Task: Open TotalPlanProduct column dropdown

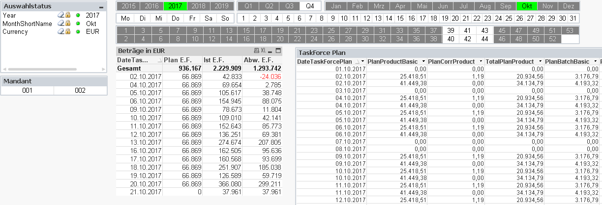Action: point(540,61)
